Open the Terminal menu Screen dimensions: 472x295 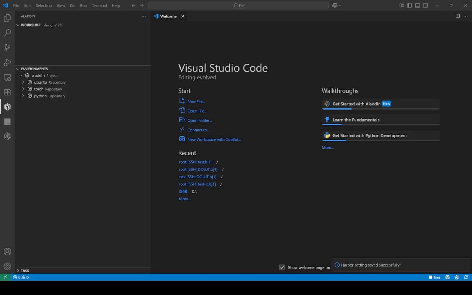(99, 5)
